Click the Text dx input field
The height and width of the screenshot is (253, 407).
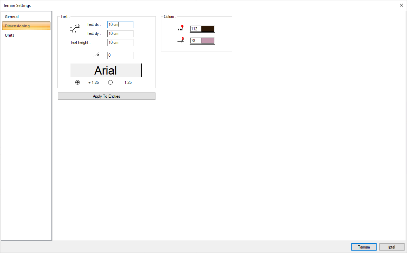coord(120,25)
